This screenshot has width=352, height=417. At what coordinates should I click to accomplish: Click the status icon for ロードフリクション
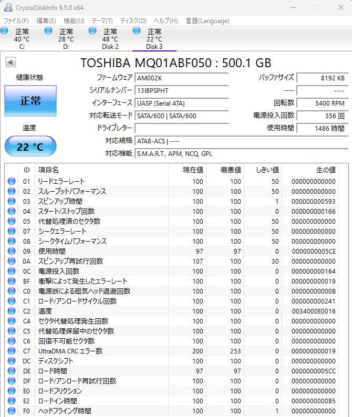tap(12, 391)
